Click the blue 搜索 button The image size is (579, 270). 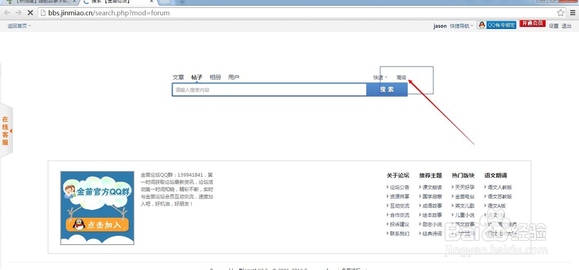click(387, 90)
